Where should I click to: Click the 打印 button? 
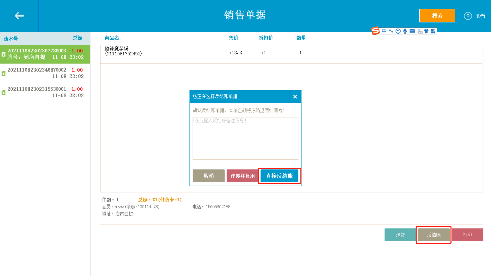click(467, 235)
